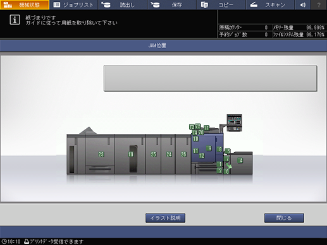
Task: Open the question mark help button
Action: pos(319,4)
